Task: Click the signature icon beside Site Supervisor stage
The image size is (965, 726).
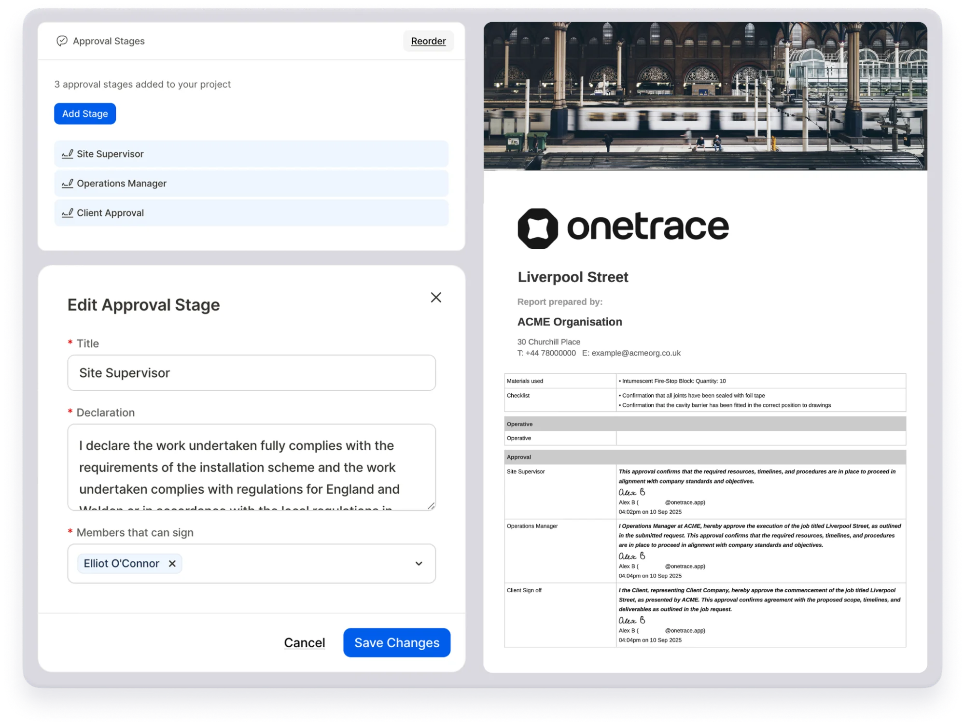Action: click(68, 154)
